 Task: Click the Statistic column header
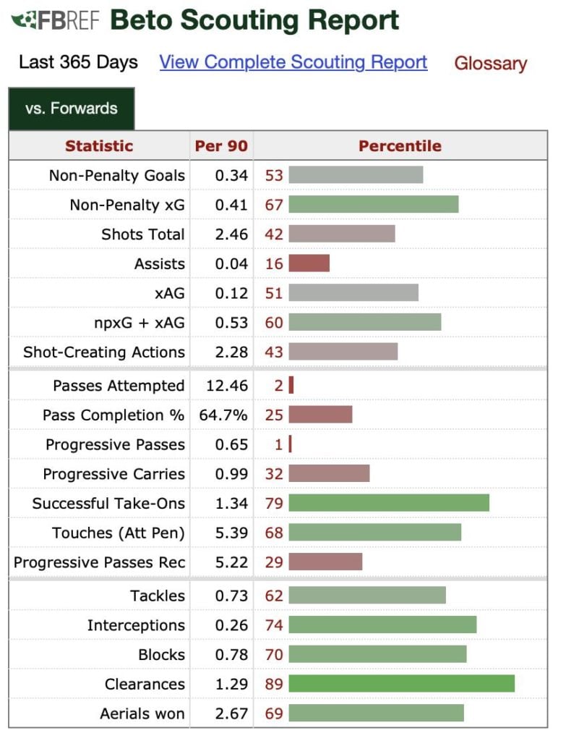coord(99,146)
